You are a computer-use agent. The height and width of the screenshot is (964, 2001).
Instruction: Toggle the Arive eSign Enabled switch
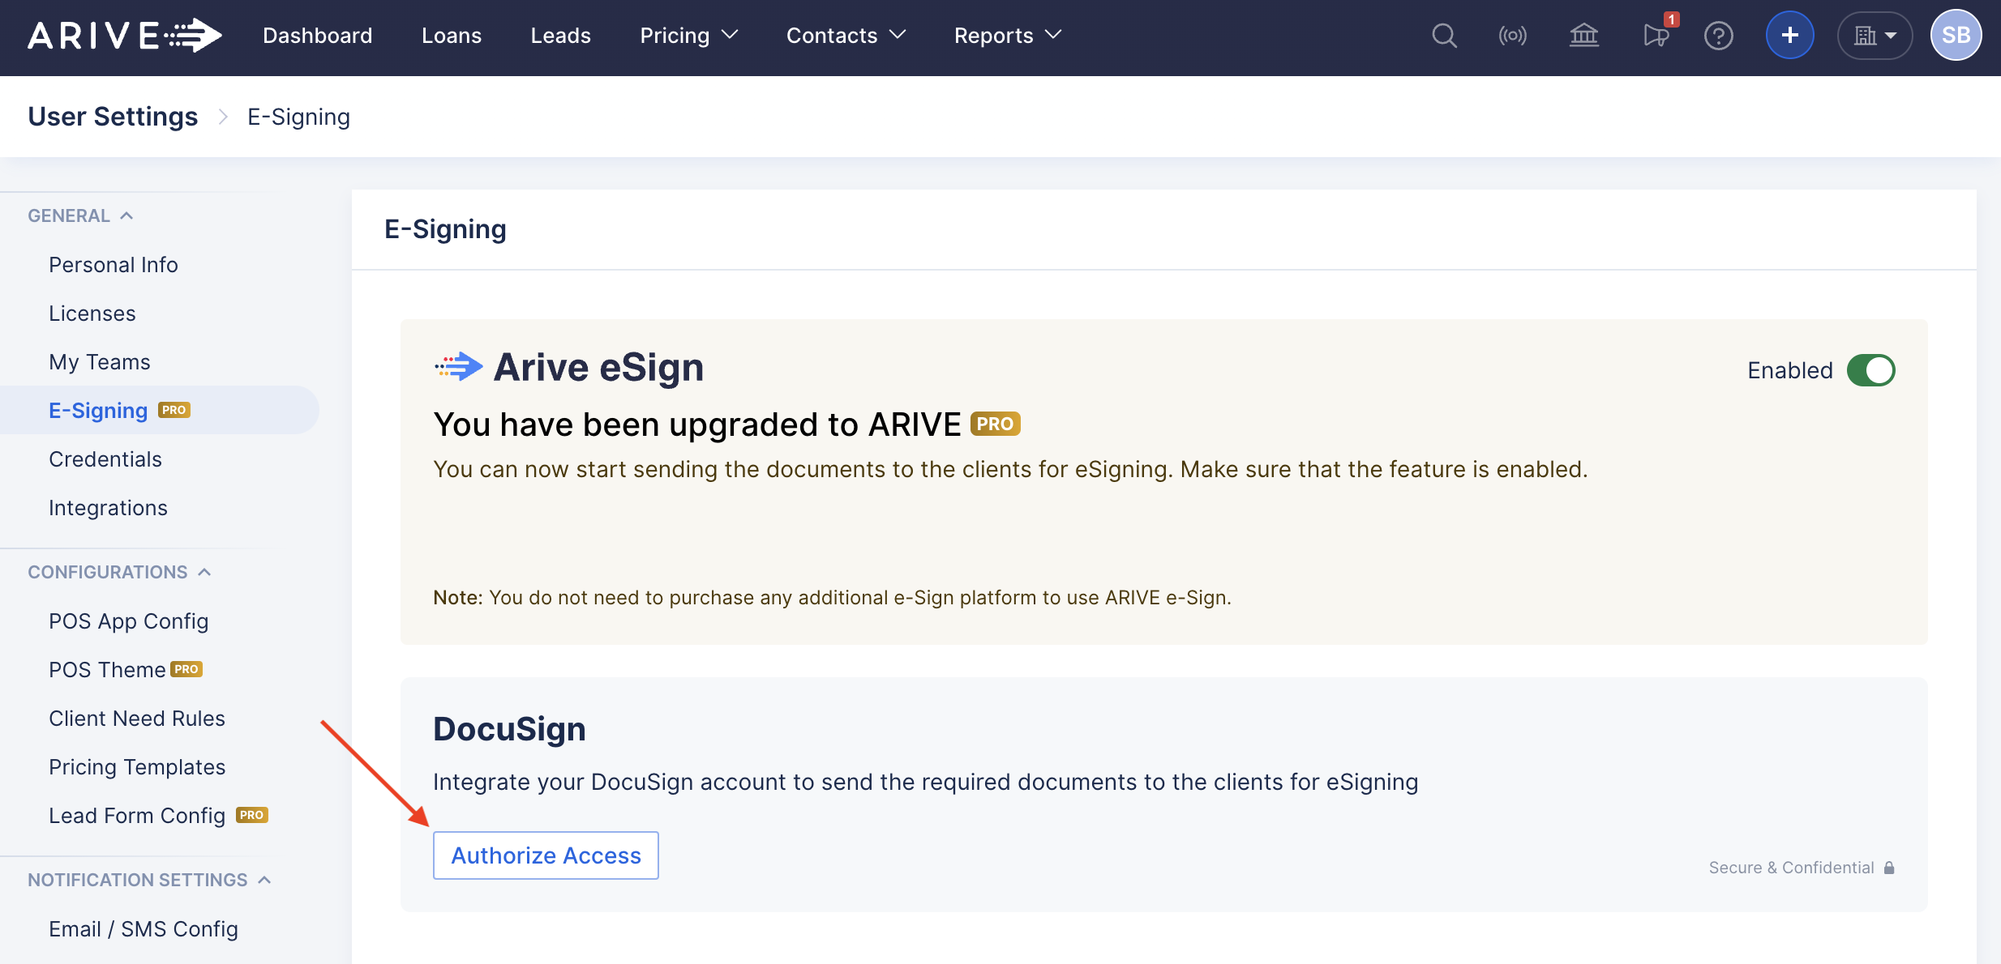click(1870, 370)
